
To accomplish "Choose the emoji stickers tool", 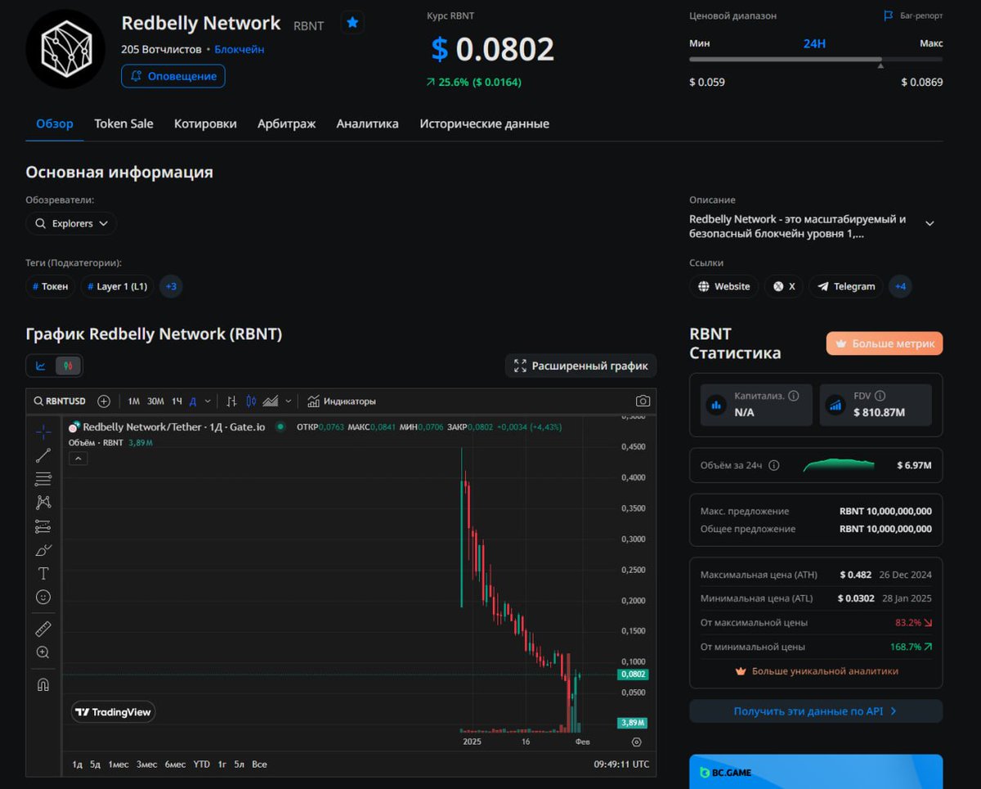I will pos(43,597).
